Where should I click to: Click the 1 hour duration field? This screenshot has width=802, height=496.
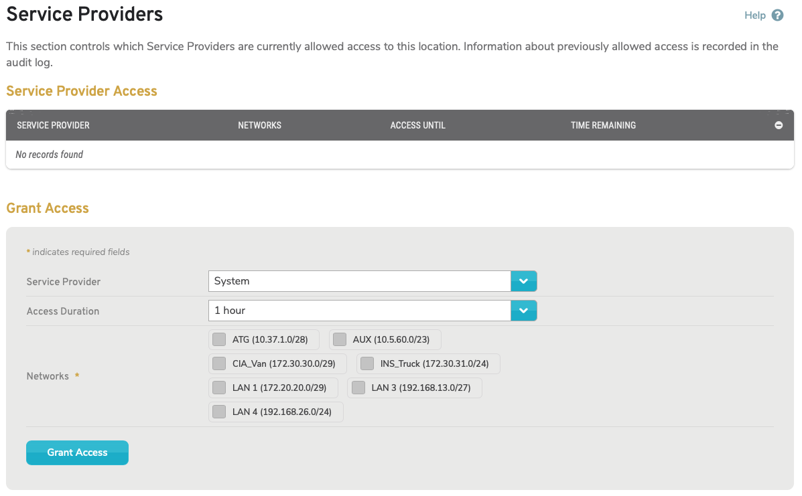[359, 311]
